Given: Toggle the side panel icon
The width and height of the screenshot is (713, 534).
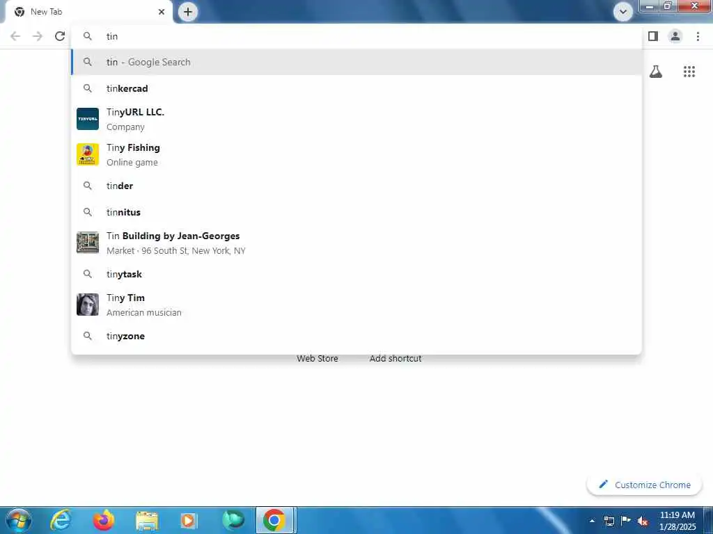Looking at the screenshot, I should [x=653, y=36].
